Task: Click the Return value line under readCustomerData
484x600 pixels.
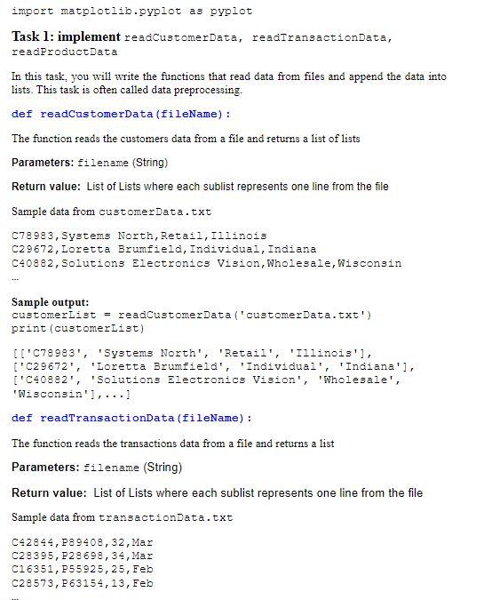Action: click(200, 187)
